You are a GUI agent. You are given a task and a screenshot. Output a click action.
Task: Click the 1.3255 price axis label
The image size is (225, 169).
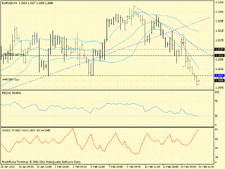tap(220, 21)
